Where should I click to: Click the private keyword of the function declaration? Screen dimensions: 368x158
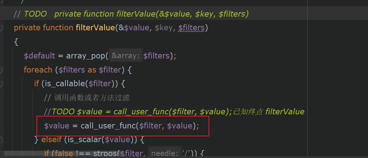coord(27,28)
